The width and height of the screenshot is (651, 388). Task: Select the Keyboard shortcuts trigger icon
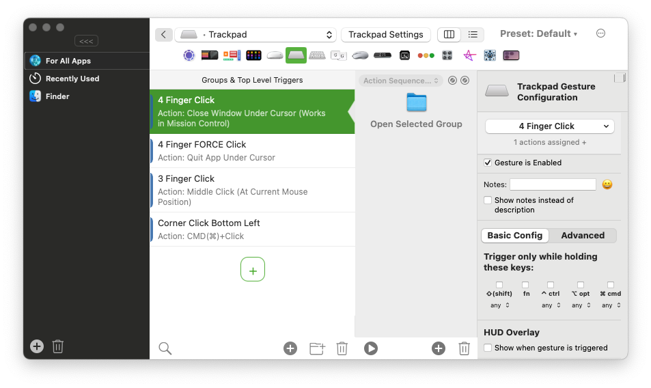coord(317,55)
